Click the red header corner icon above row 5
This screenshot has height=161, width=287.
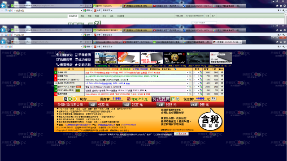pos(56,69)
